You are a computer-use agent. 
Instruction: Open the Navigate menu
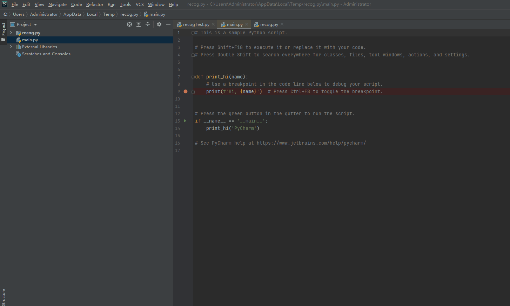coord(58,4)
